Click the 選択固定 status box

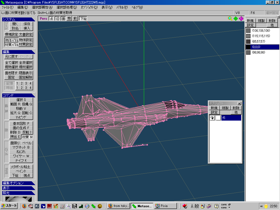272,13
